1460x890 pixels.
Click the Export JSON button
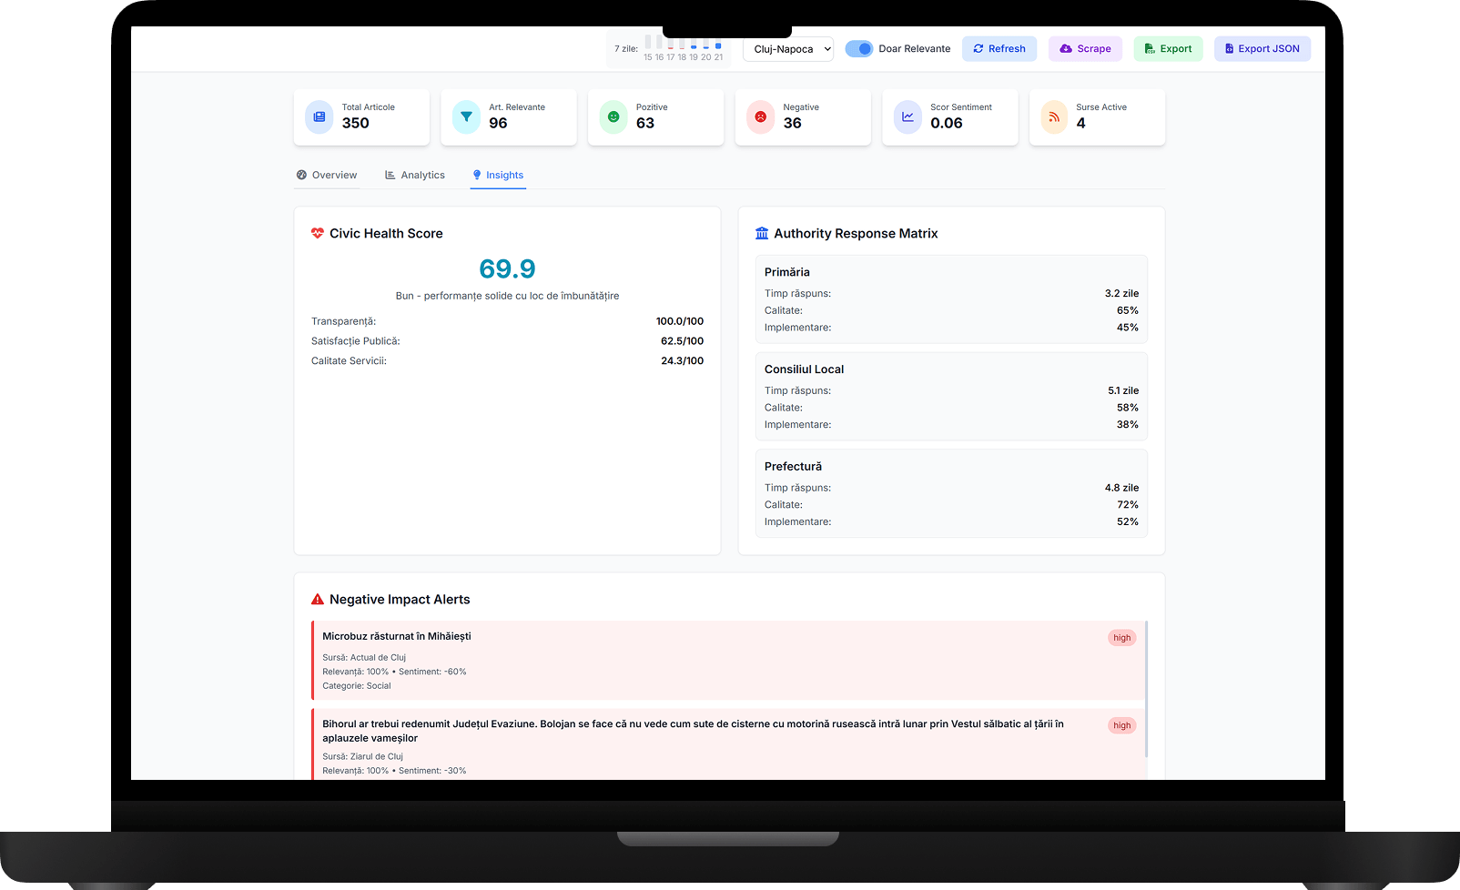pyautogui.click(x=1262, y=49)
